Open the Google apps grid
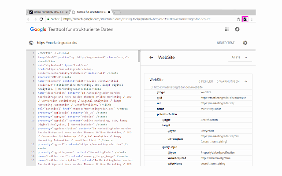 click(x=226, y=29)
